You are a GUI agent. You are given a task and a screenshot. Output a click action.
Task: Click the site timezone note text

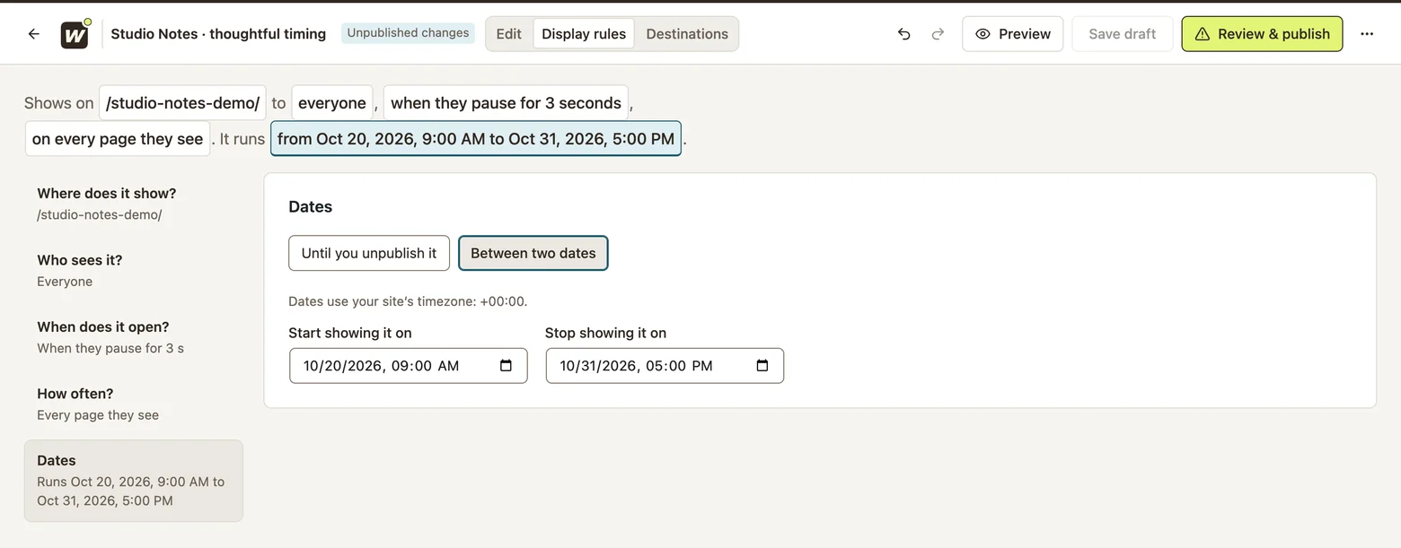coord(408,301)
